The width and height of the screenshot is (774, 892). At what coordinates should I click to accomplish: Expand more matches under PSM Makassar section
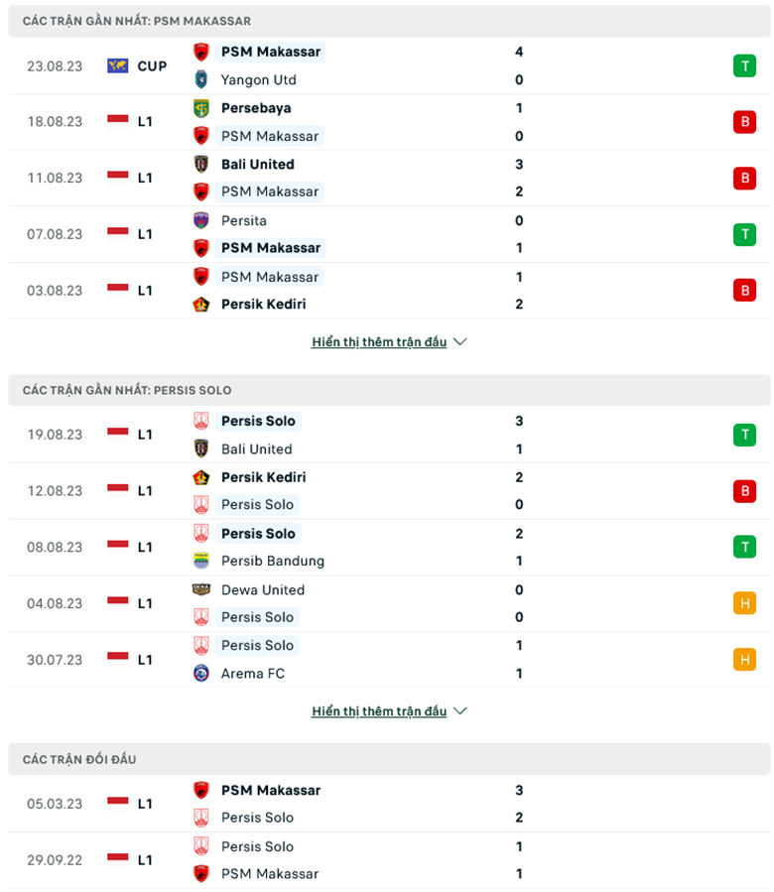389,342
